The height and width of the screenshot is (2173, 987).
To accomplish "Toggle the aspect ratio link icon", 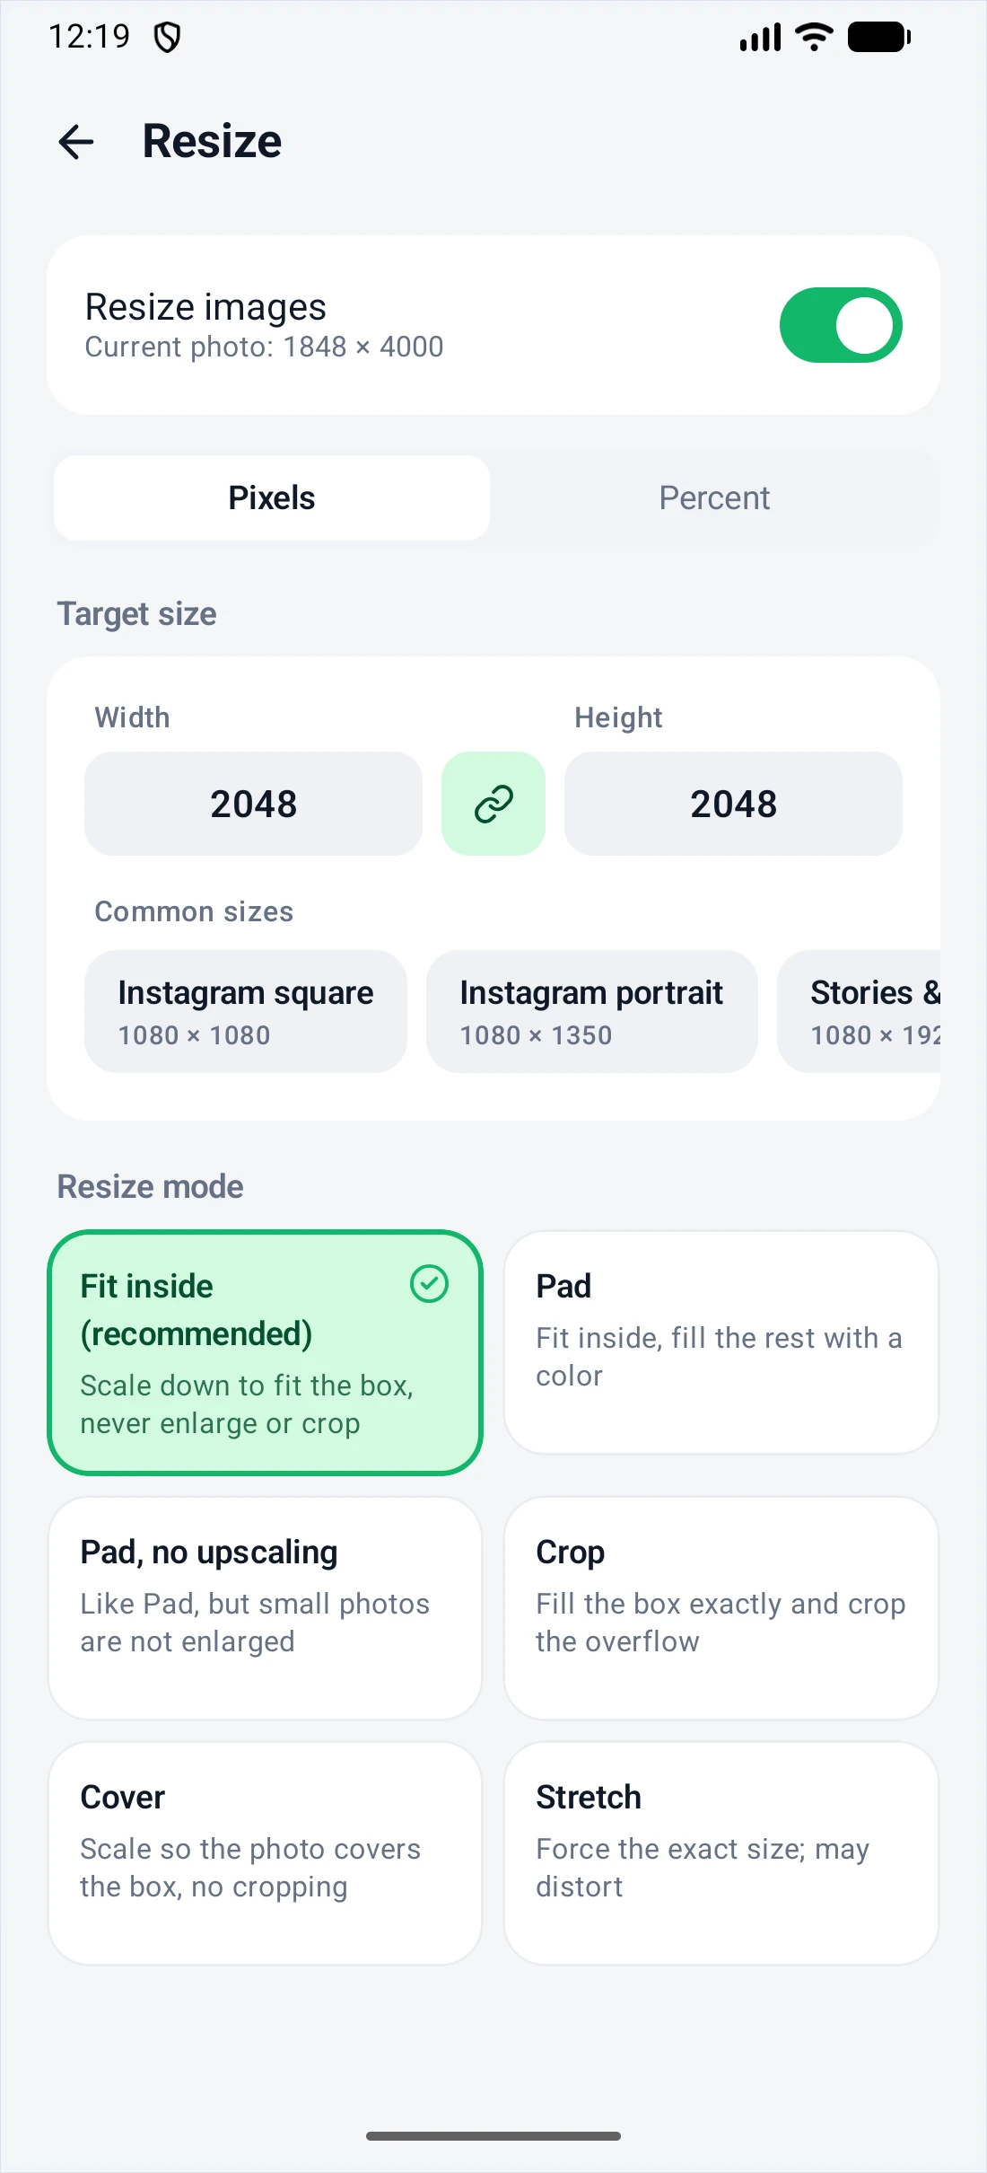I will click(x=493, y=804).
